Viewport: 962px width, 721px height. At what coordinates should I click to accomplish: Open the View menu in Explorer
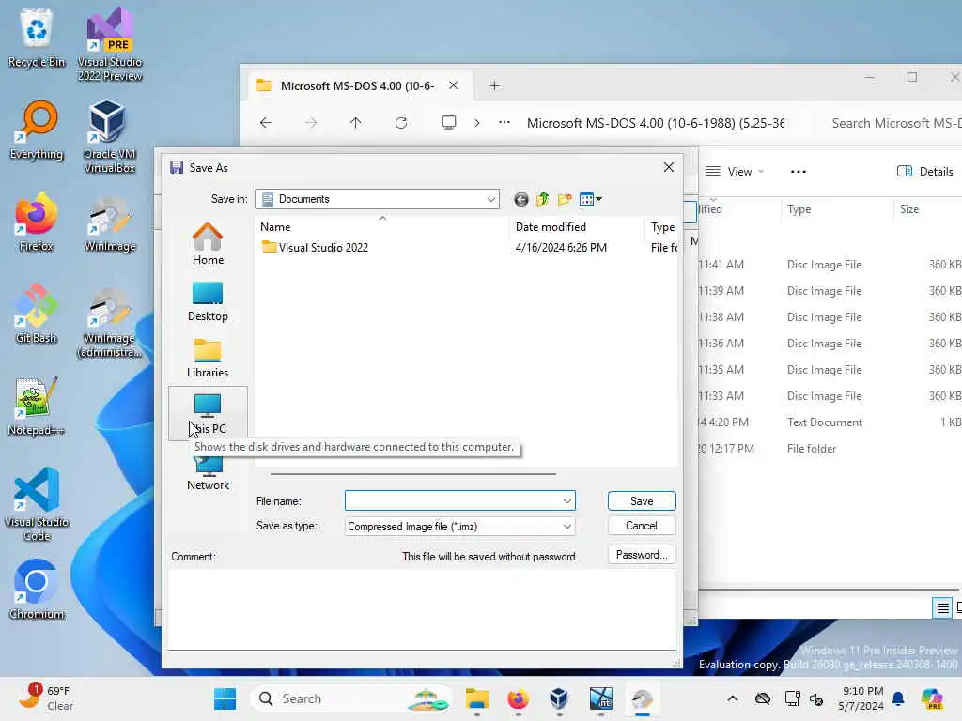pos(735,172)
